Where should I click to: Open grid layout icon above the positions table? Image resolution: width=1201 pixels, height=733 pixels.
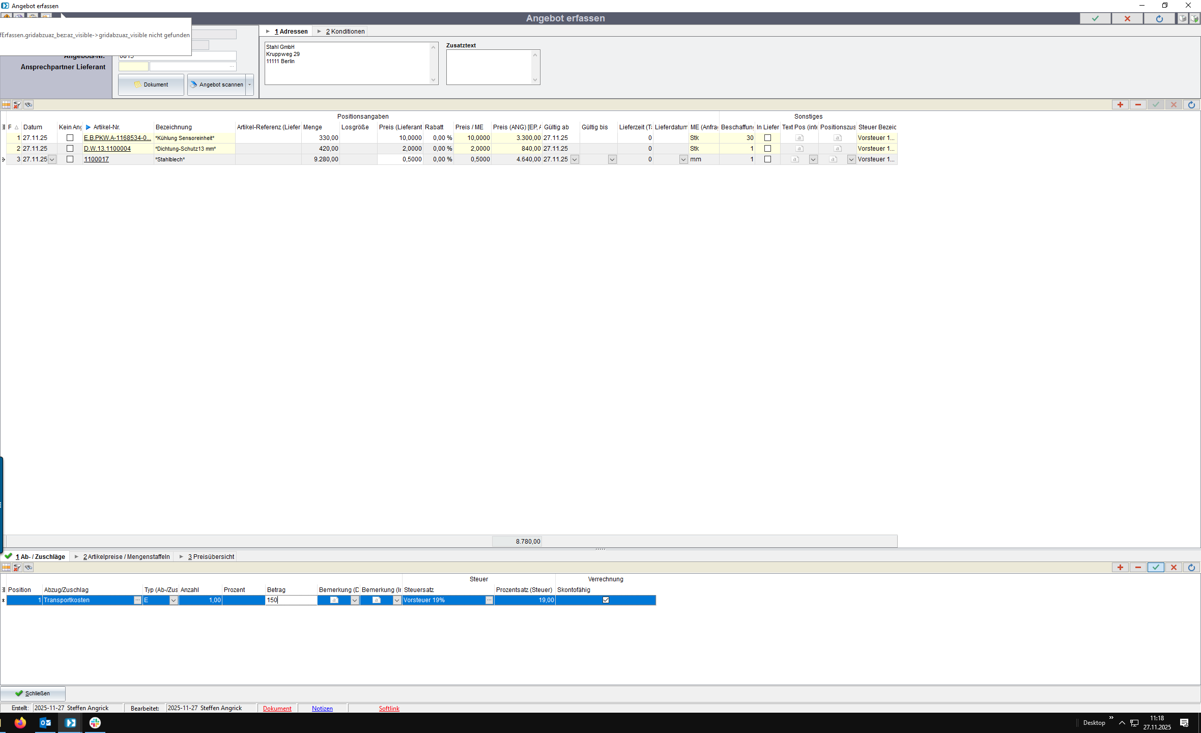coord(6,104)
